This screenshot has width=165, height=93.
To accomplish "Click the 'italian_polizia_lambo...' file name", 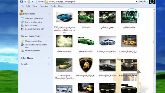I will coord(108,51).
